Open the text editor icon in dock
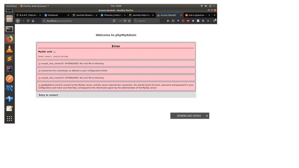The image size is (299, 168). tap(9, 108)
